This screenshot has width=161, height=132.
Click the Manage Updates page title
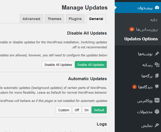pos(85,8)
